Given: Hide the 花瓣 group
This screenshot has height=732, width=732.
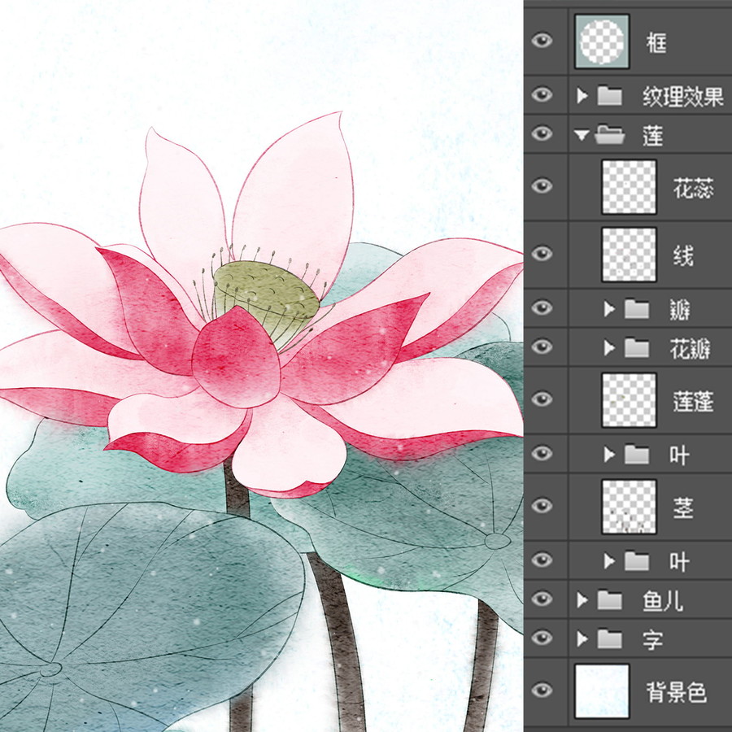Looking at the screenshot, I should (542, 346).
